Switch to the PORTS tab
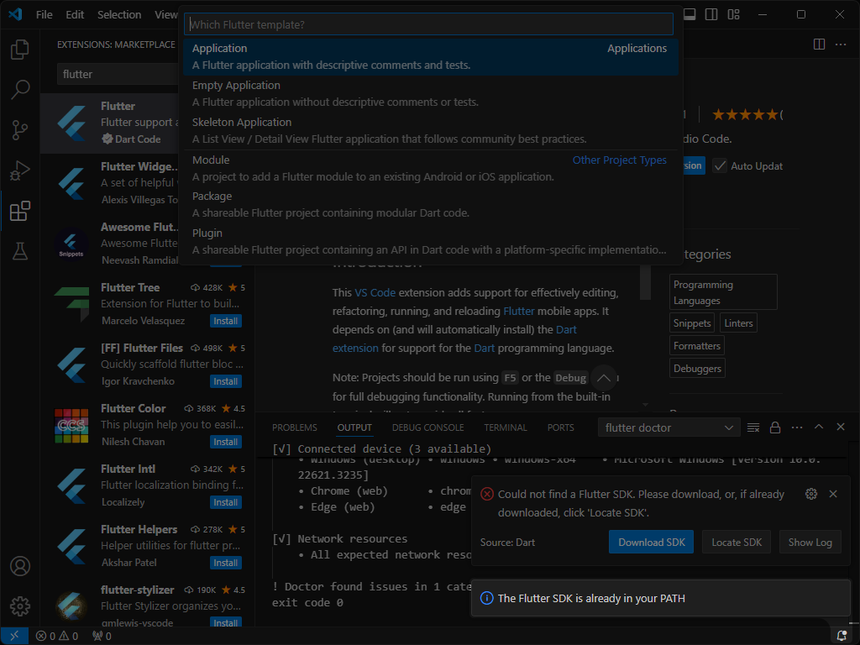 (560, 427)
